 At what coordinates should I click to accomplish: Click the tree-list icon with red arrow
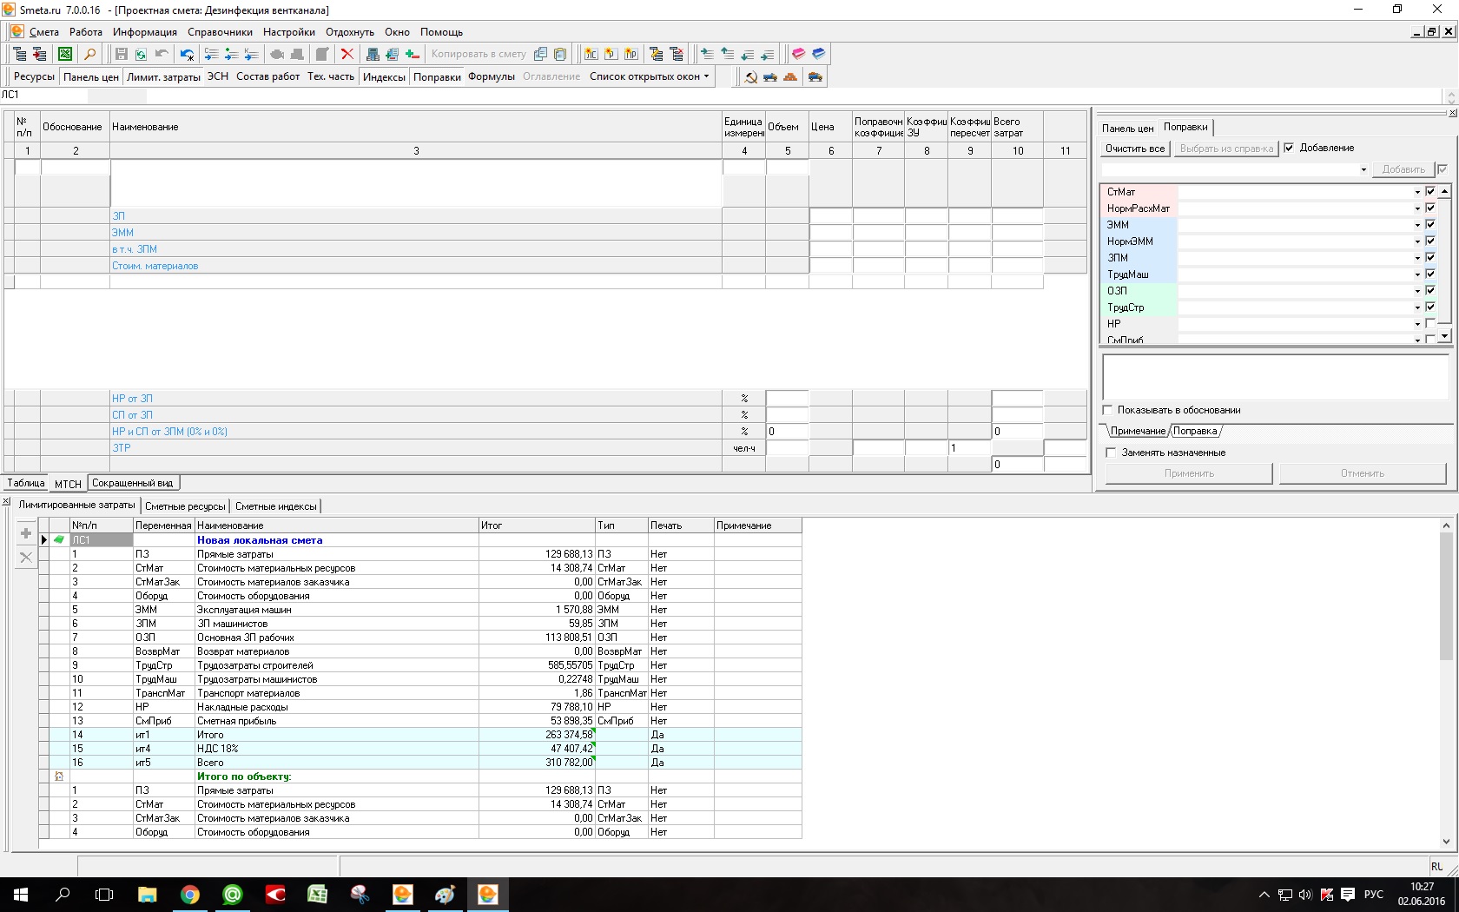pyautogui.click(x=40, y=54)
